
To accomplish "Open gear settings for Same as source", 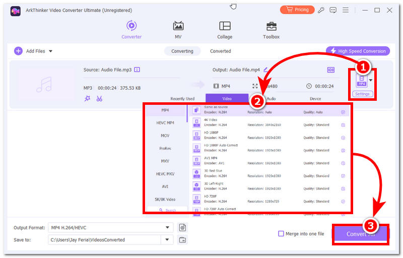I will pyautogui.click(x=343, y=112).
